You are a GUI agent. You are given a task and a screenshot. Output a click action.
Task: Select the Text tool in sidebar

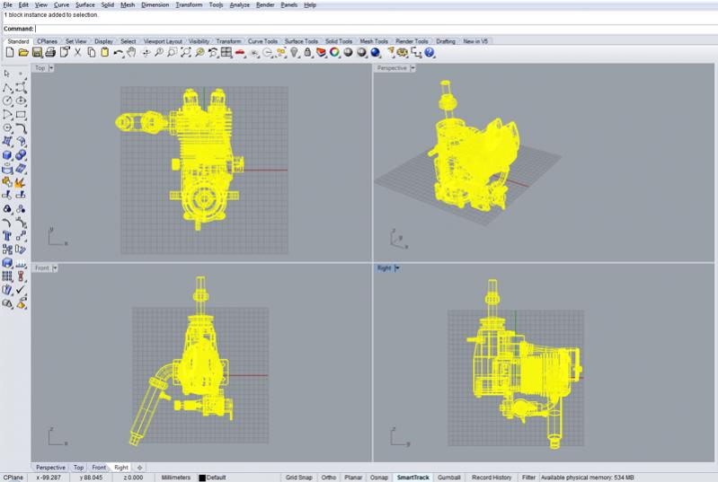(7, 235)
